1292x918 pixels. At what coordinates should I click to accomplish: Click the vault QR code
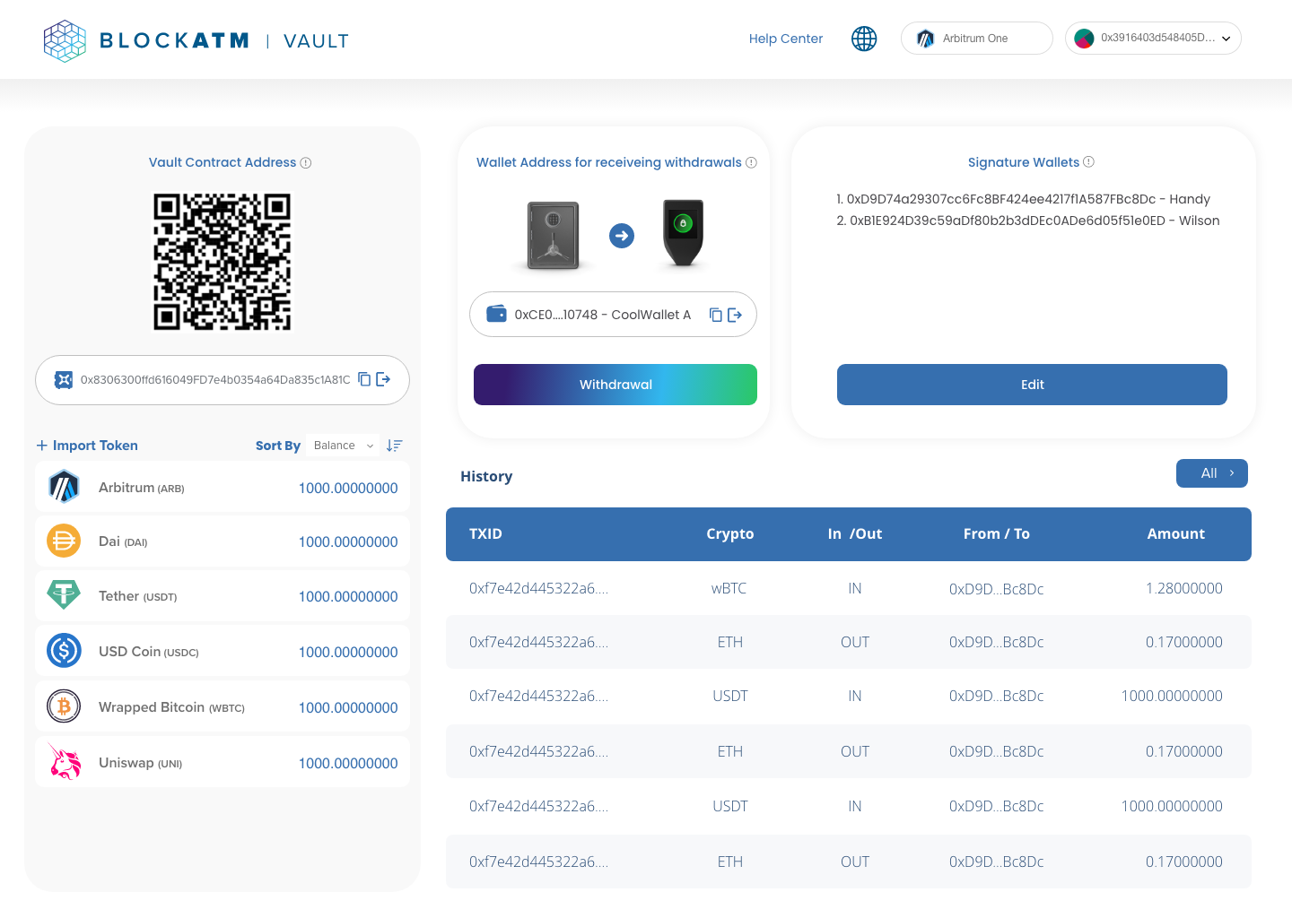click(x=223, y=262)
